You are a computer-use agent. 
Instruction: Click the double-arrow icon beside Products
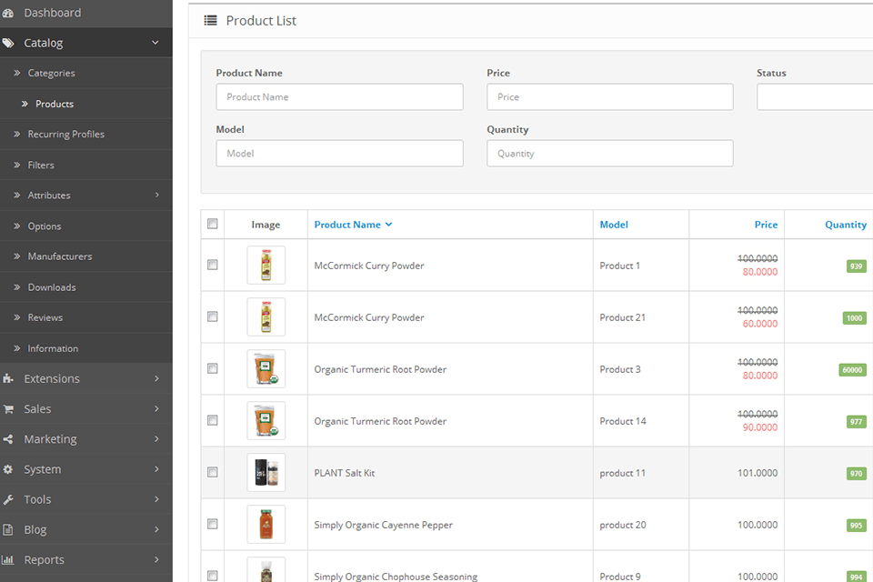pos(25,104)
